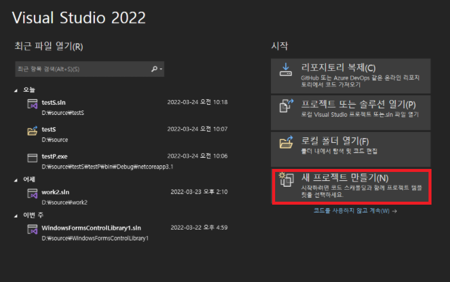Image resolution: width=450 pixels, height=282 pixels.
Task: Click the 이번 주 group label
Action: 33,215
